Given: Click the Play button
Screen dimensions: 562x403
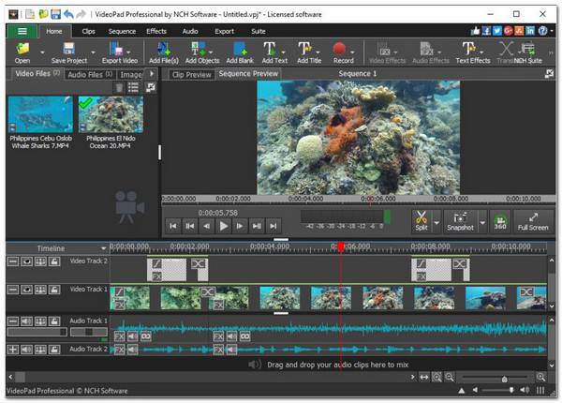Looking at the screenshot, I should click(223, 226).
